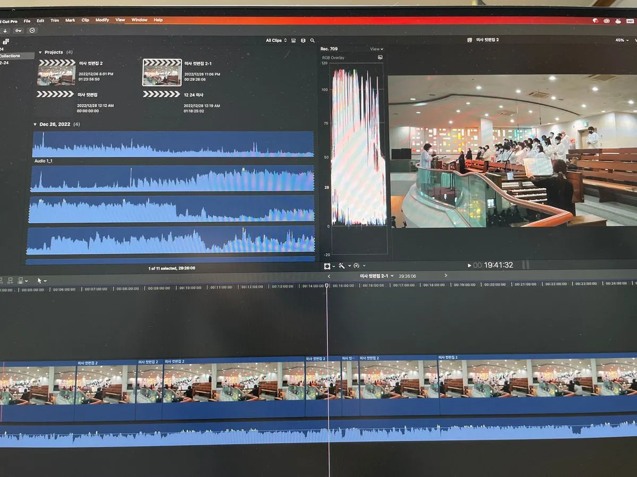
Task: Click the clip appearance icon in browser
Action: coord(303,40)
